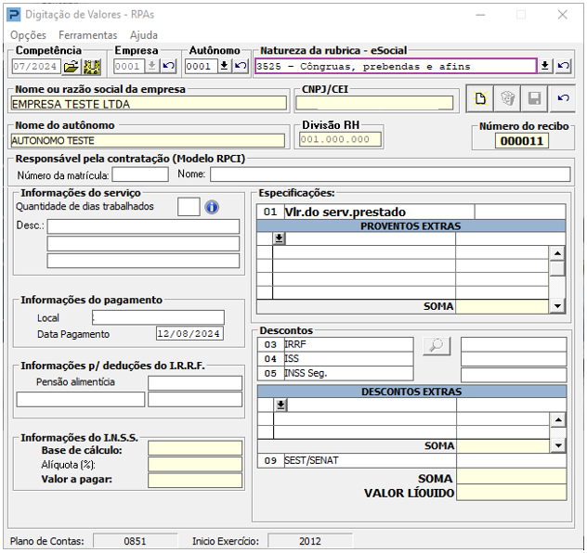587x553 pixels.
Task: Open the Autônomo code dropdown arrow
Action: tap(224, 66)
